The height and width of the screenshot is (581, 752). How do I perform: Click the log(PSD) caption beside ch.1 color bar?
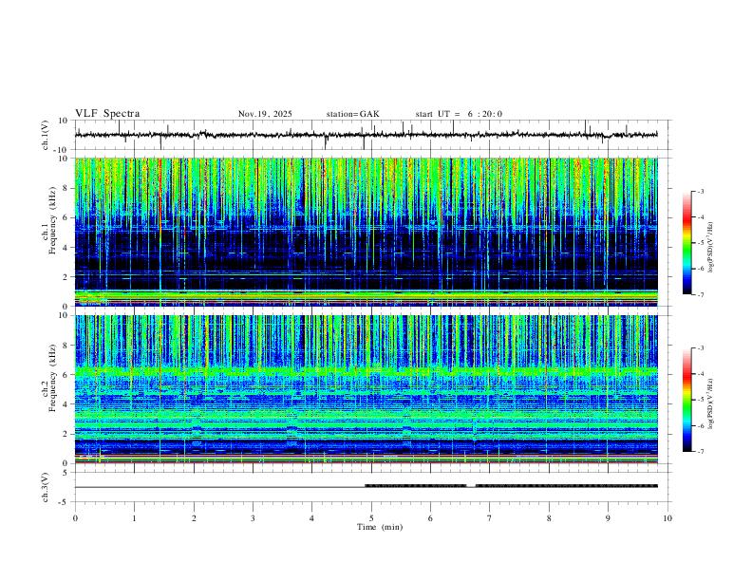pos(711,247)
